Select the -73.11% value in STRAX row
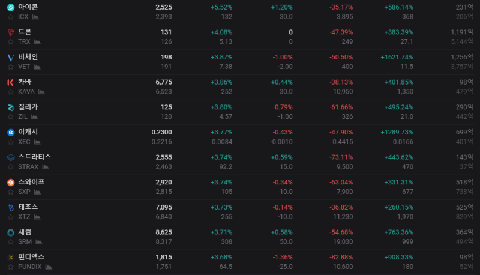 341,157
